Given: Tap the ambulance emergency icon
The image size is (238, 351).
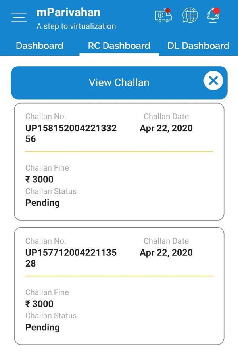Looking at the screenshot, I should pos(164,15).
